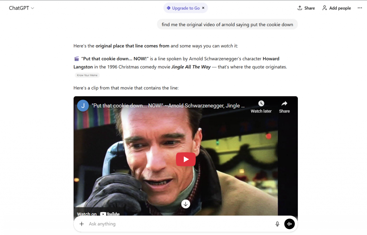Add the video to Watch later
Screen dimensions: 367x235
pyautogui.click(x=261, y=106)
